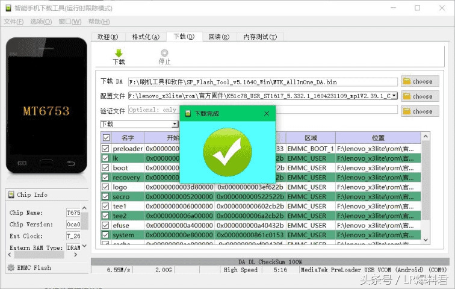The image size is (455, 289).
Task: Click the app icon in the title bar
Action: point(8,8)
